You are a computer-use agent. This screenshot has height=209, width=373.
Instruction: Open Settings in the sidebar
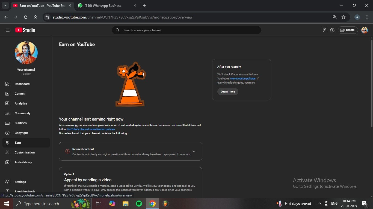26,182
